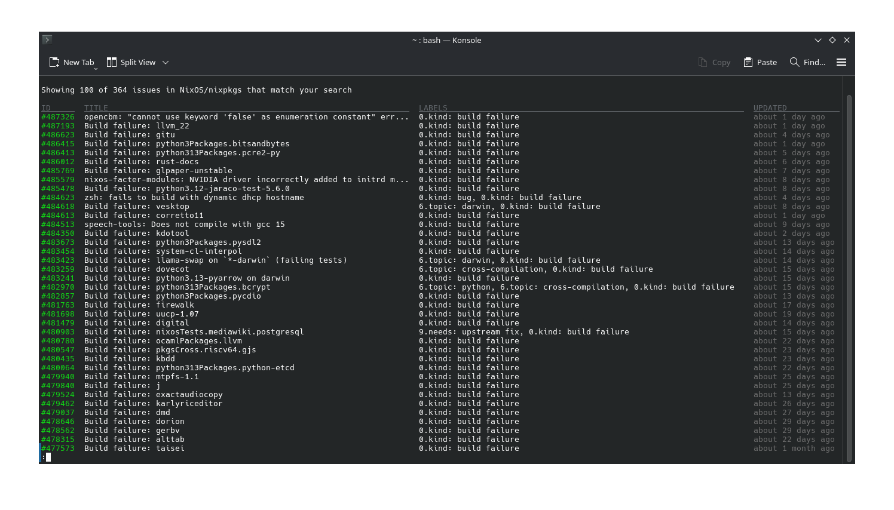Screen dimensions: 894x510
Task: Click issue #487326 ID
Action: point(58,117)
